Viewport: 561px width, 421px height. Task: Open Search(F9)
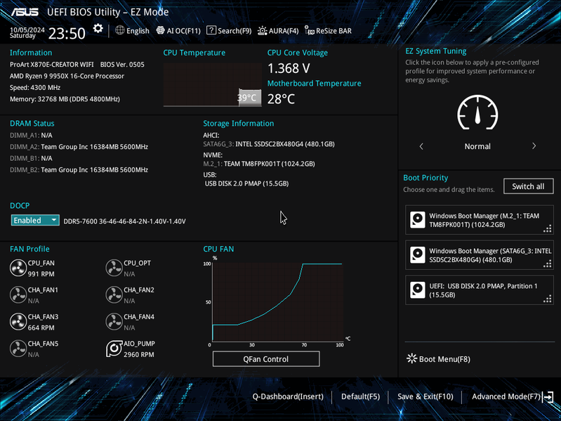[x=229, y=31]
